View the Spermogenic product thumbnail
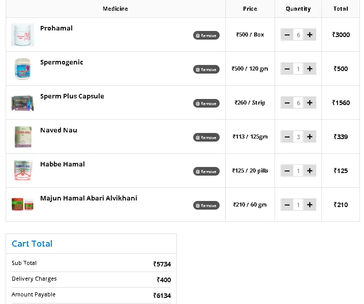 pos(23,69)
